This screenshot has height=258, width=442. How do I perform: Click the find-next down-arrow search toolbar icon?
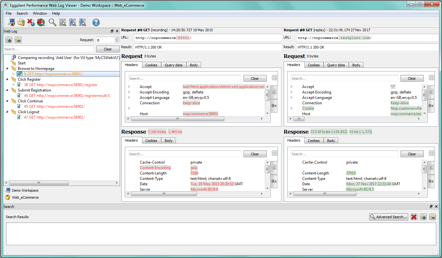click(x=82, y=22)
